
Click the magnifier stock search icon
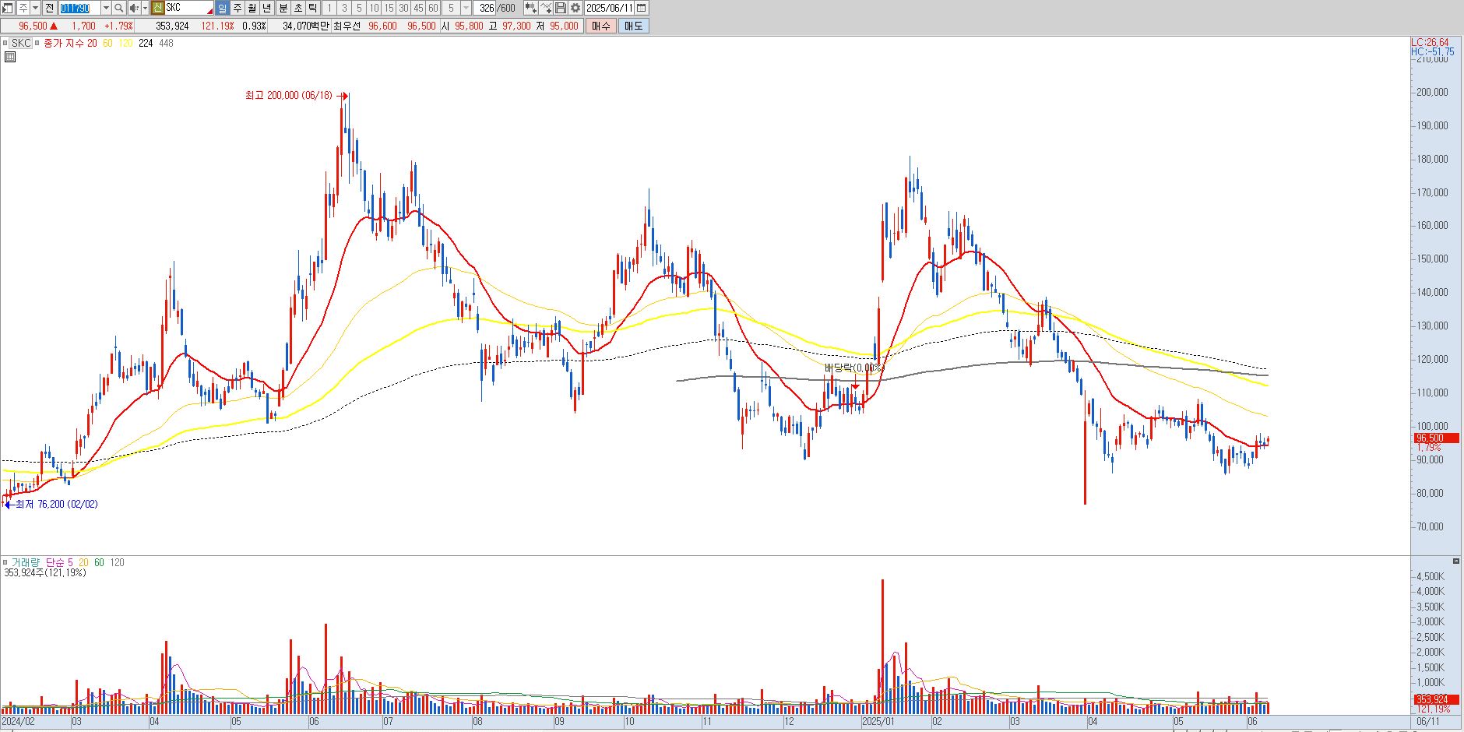point(118,8)
